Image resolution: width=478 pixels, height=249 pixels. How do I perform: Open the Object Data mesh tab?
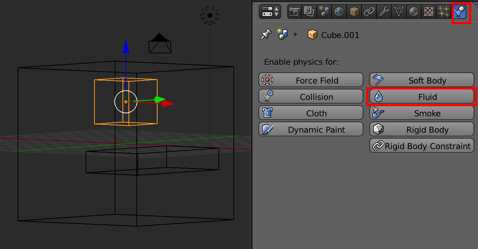(399, 12)
